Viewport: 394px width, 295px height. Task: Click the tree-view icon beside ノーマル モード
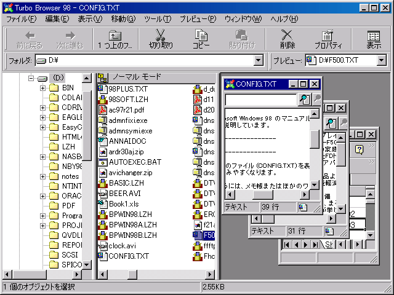(103, 78)
